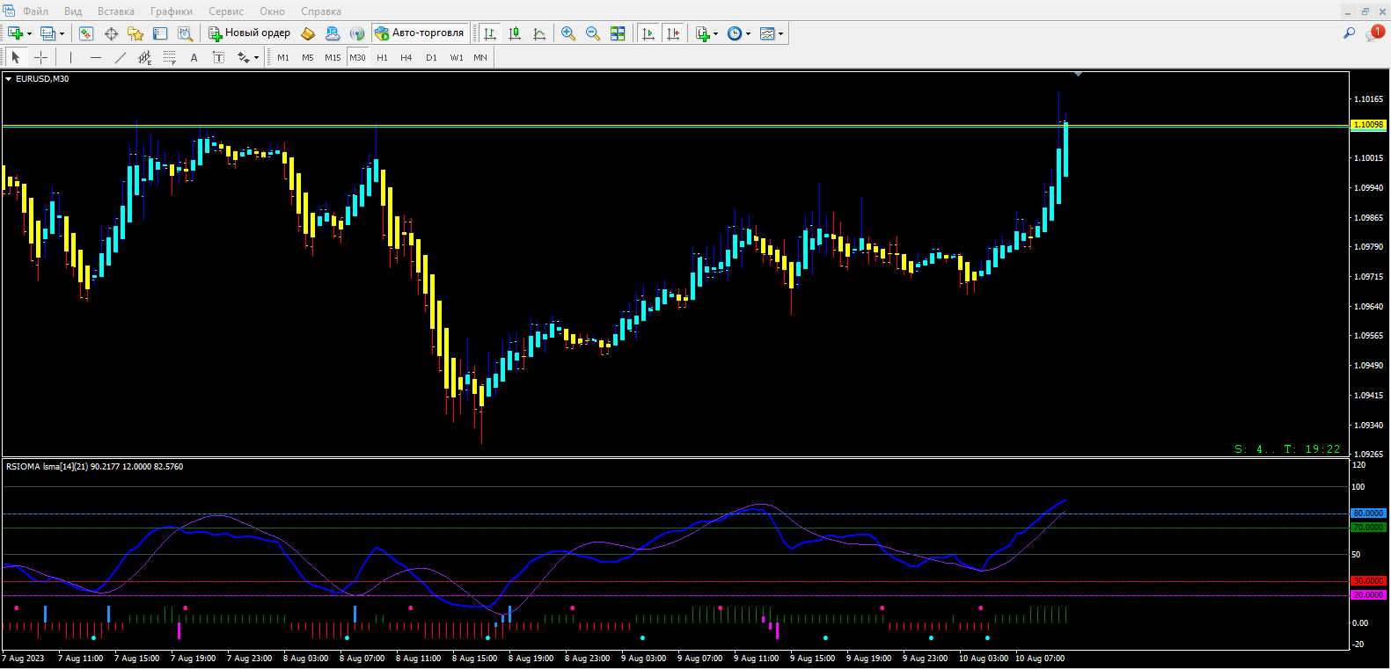
Task: Click the RSIOMA indicator label text
Action: click(94, 467)
